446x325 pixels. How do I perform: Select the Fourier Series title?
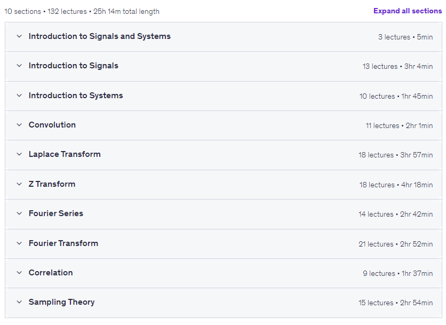(x=55, y=213)
